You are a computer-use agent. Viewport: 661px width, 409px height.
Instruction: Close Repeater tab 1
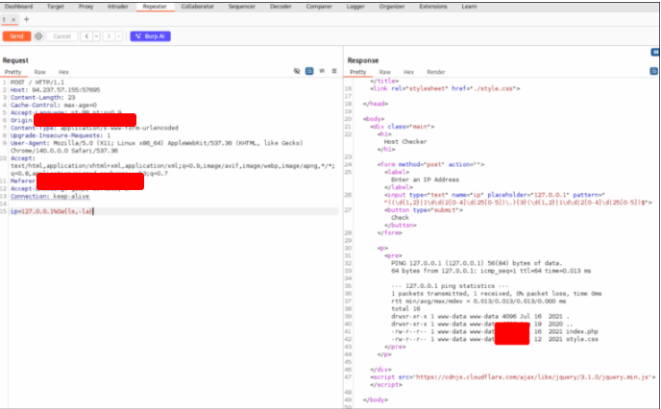click(x=13, y=19)
